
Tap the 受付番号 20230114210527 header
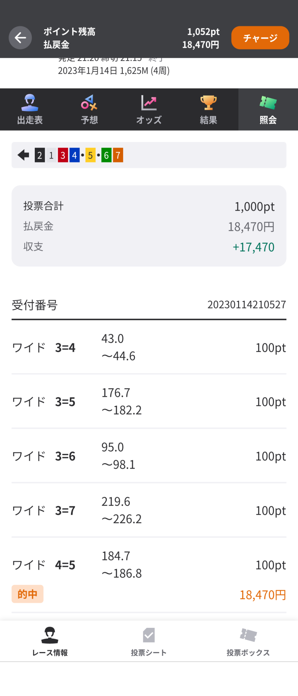149,305
